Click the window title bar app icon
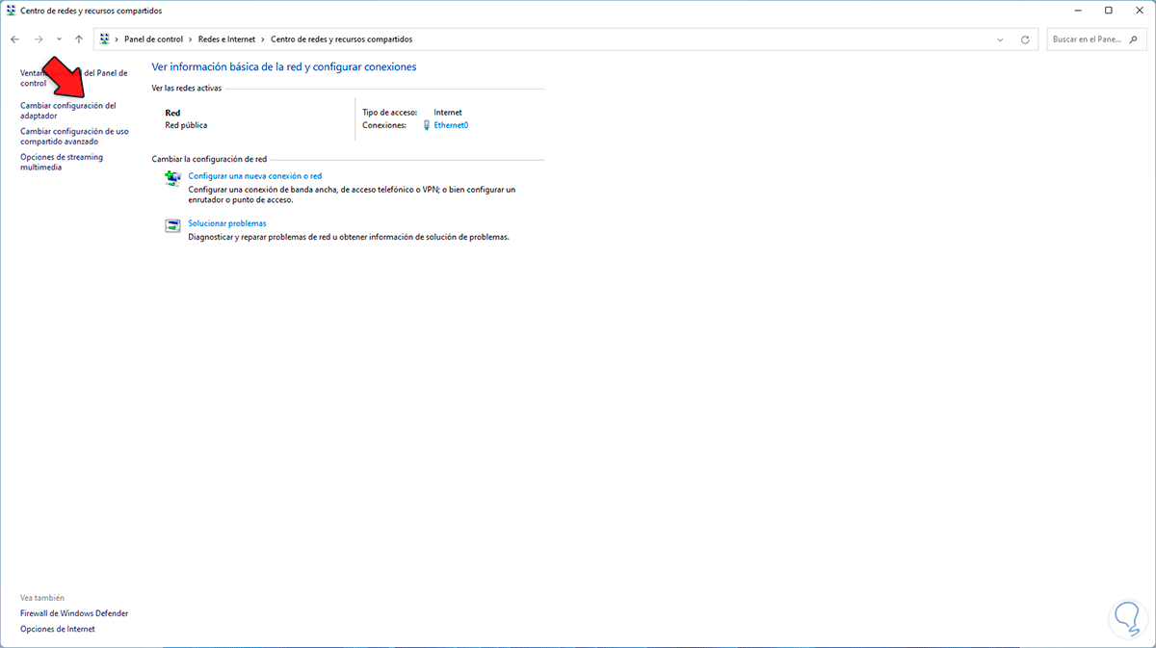The image size is (1156, 648). pyautogui.click(x=11, y=11)
